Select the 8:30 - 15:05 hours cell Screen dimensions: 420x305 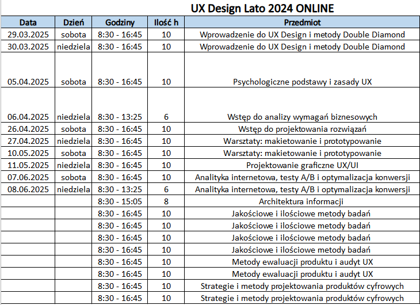click(120, 201)
